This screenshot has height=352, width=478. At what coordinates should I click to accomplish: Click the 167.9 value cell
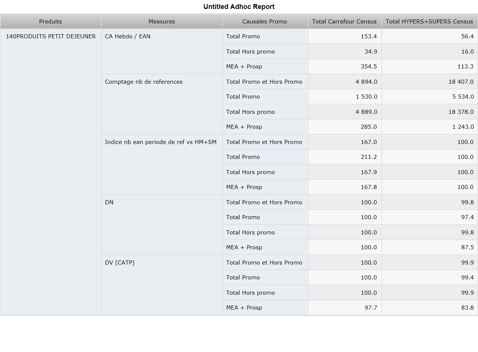[345, 172]
